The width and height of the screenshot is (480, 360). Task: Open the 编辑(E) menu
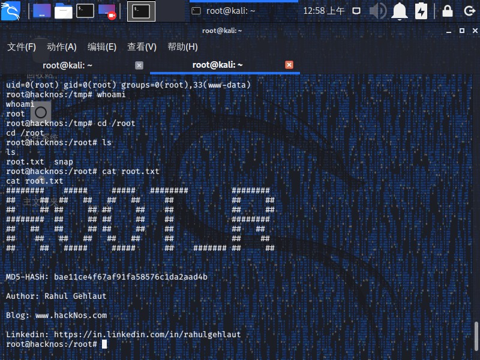coord(101,47)
